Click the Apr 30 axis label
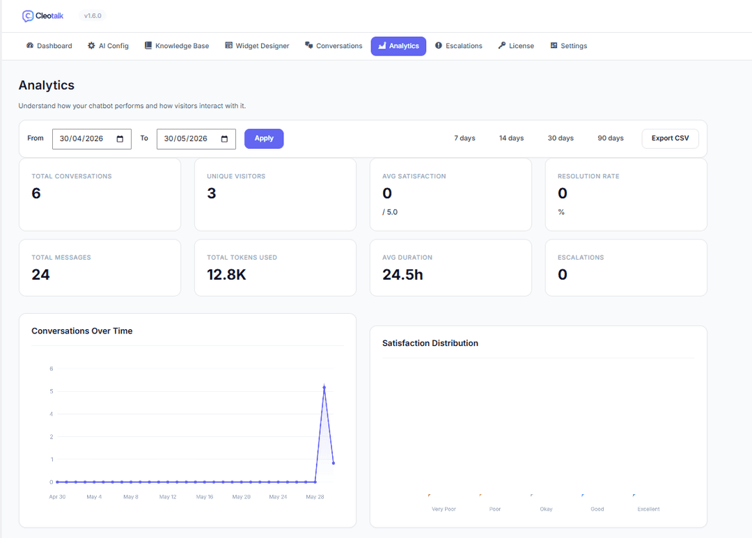The height and width of the screenshot is (538, 752). coord(57,497)
